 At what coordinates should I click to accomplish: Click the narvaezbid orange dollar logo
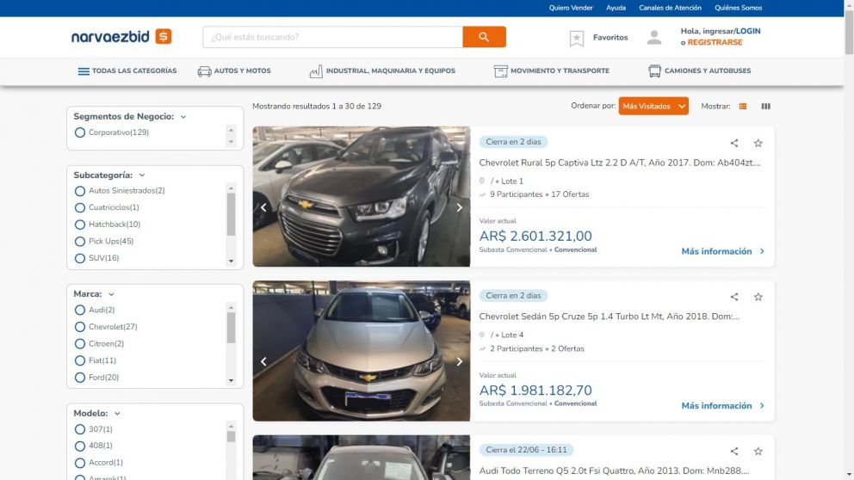coord(164,36)
